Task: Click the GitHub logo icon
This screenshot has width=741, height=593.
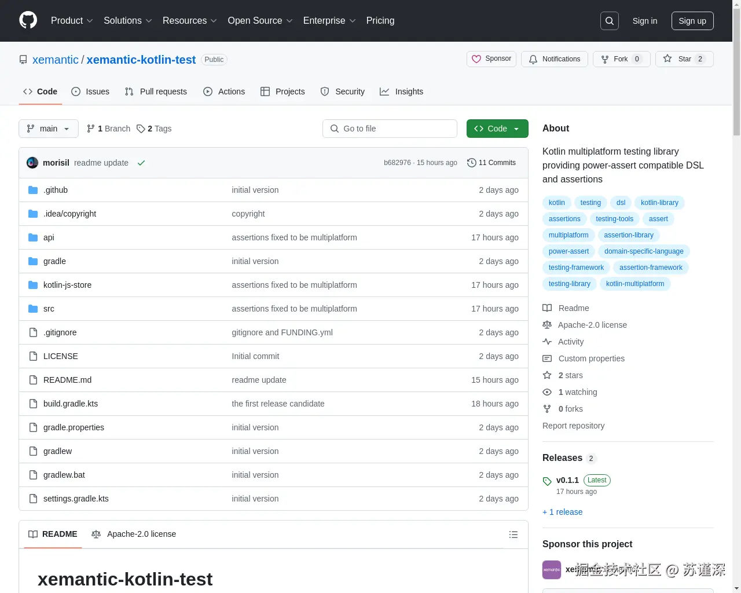Action: tap(28, 20)
